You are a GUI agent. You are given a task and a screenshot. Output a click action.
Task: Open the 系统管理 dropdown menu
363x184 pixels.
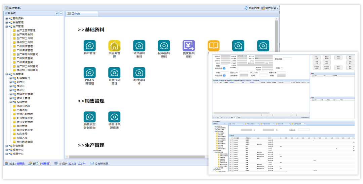[x=13, y=8]
